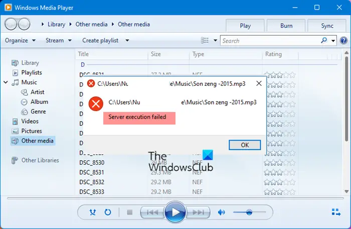Click the search magnifier icon
Image resolution: width=351 pixels, height=229 pixels.
click(x=324, y=40)
